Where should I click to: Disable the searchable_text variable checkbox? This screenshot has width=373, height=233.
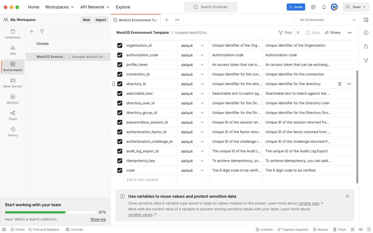120,93
